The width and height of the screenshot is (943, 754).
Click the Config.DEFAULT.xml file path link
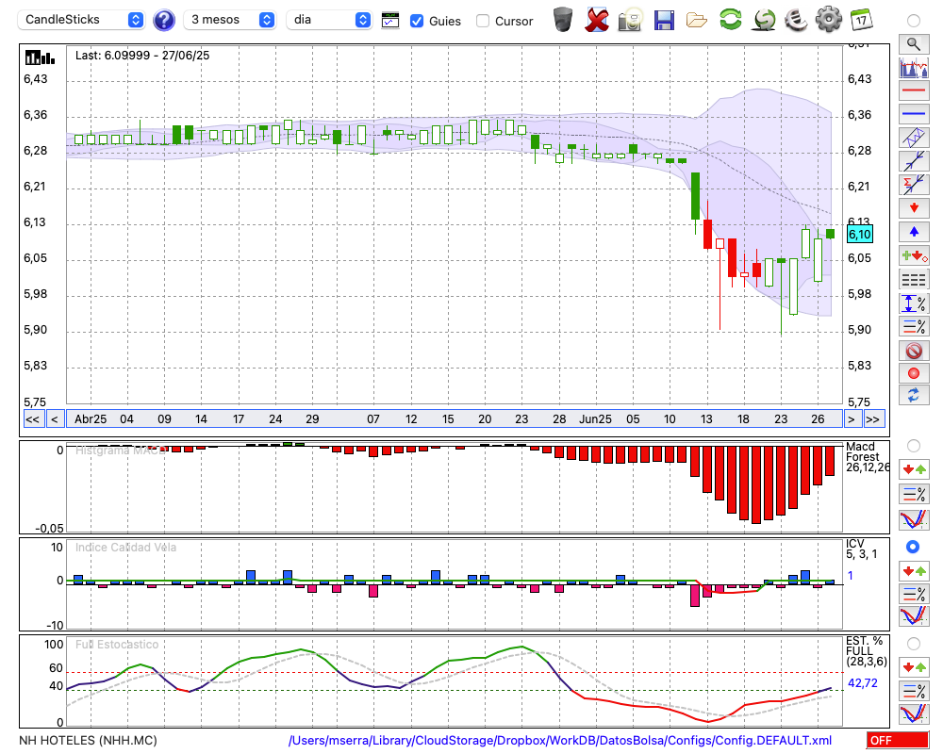pyautogui.click(x=560, y=740)
